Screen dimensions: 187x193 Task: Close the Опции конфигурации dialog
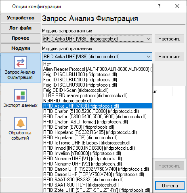pyautogui.click(x=177, y=6)
